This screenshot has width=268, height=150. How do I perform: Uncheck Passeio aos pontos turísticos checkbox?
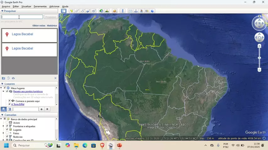tap(7, 91)
